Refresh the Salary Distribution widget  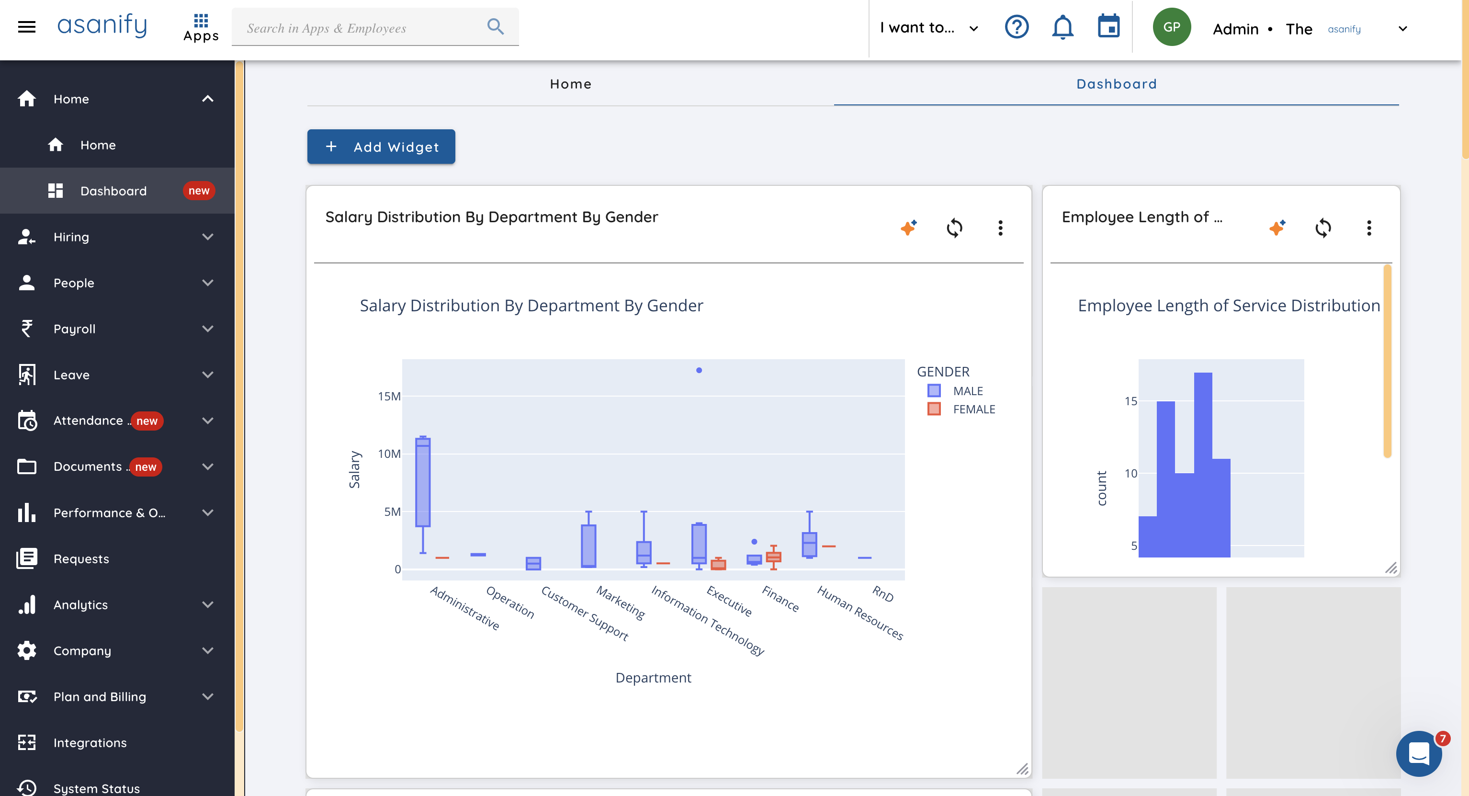955,228
